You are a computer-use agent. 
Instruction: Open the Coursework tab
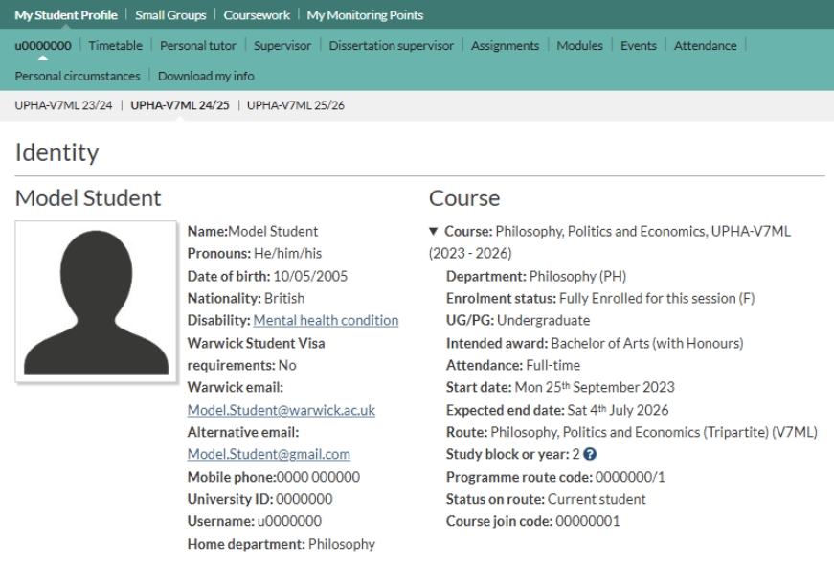coord(256,14)
